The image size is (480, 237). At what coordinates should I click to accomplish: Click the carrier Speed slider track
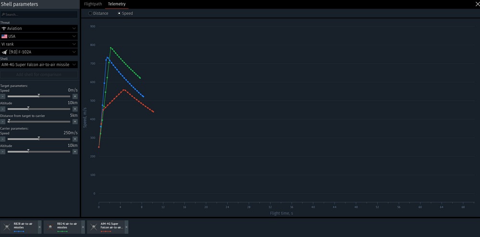[x=39, y=139]
